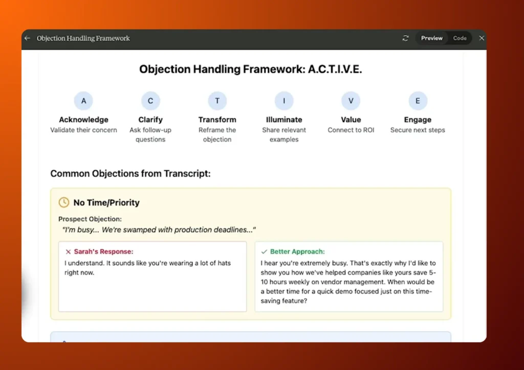Click the letter C Clarify circle
Viewport: 524px width, 370px height.
point(150,101)
